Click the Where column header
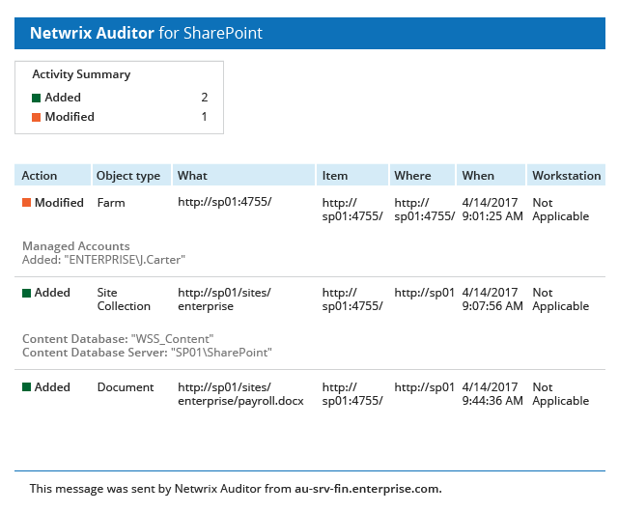Screen dimensions: 618x512 pyautogui.click(x=412, y=176)
